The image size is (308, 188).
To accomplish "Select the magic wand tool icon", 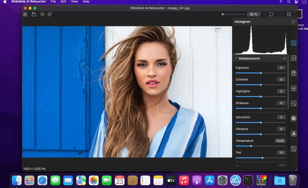I will click(x=293, y=103).
